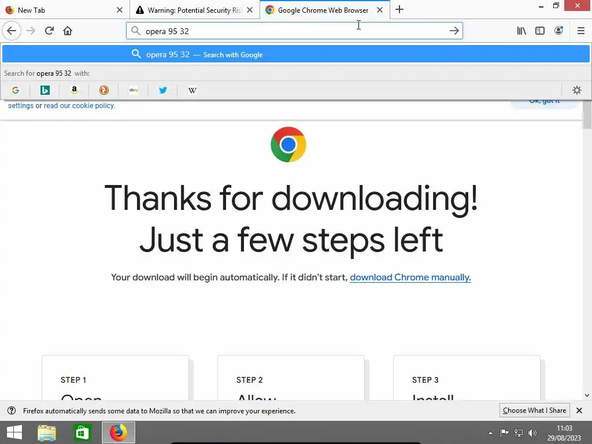
Task: Open Action Center flag icon
Action: [x=504, y=432]
